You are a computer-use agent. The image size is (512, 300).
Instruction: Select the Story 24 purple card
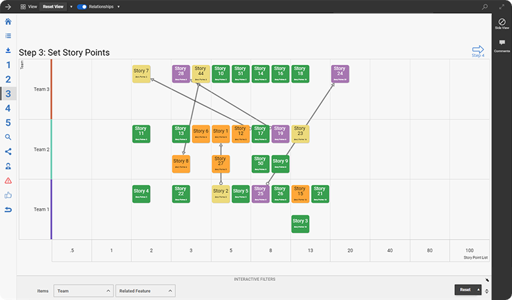pyautogui.click(x=339, y=73)
